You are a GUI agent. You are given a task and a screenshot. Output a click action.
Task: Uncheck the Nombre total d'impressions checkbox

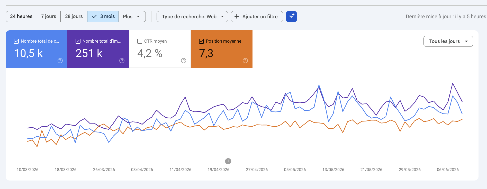(x=78, y=41)
